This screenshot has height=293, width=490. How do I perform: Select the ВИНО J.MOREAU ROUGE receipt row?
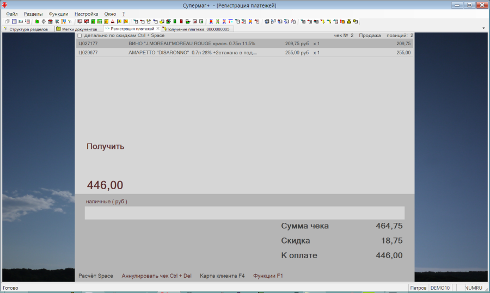pos(244,43)
